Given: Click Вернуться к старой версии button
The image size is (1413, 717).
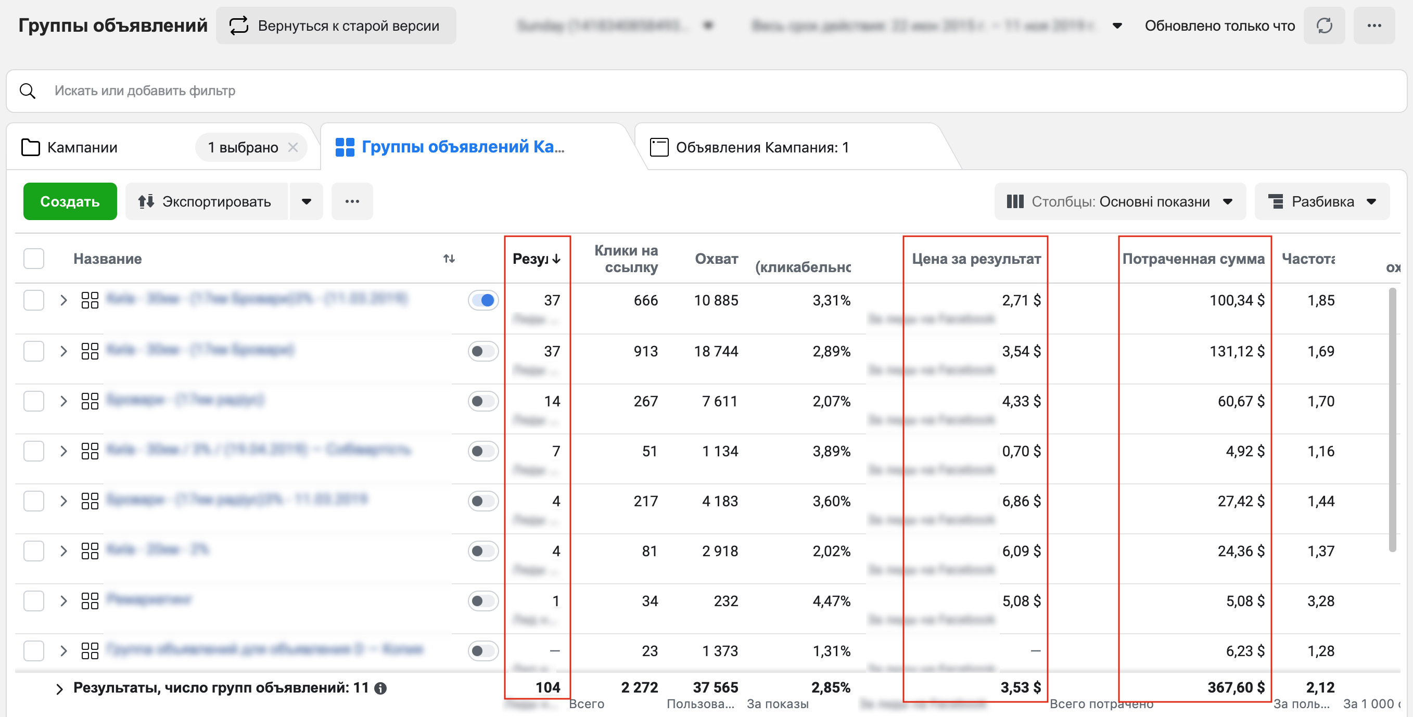Looking at the screenshot, I should 336,26.
